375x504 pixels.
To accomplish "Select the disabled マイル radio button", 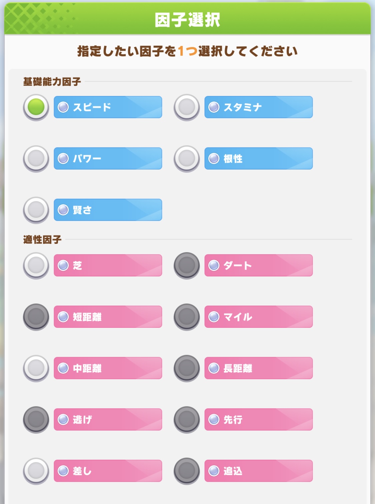I will click(187, 317).
